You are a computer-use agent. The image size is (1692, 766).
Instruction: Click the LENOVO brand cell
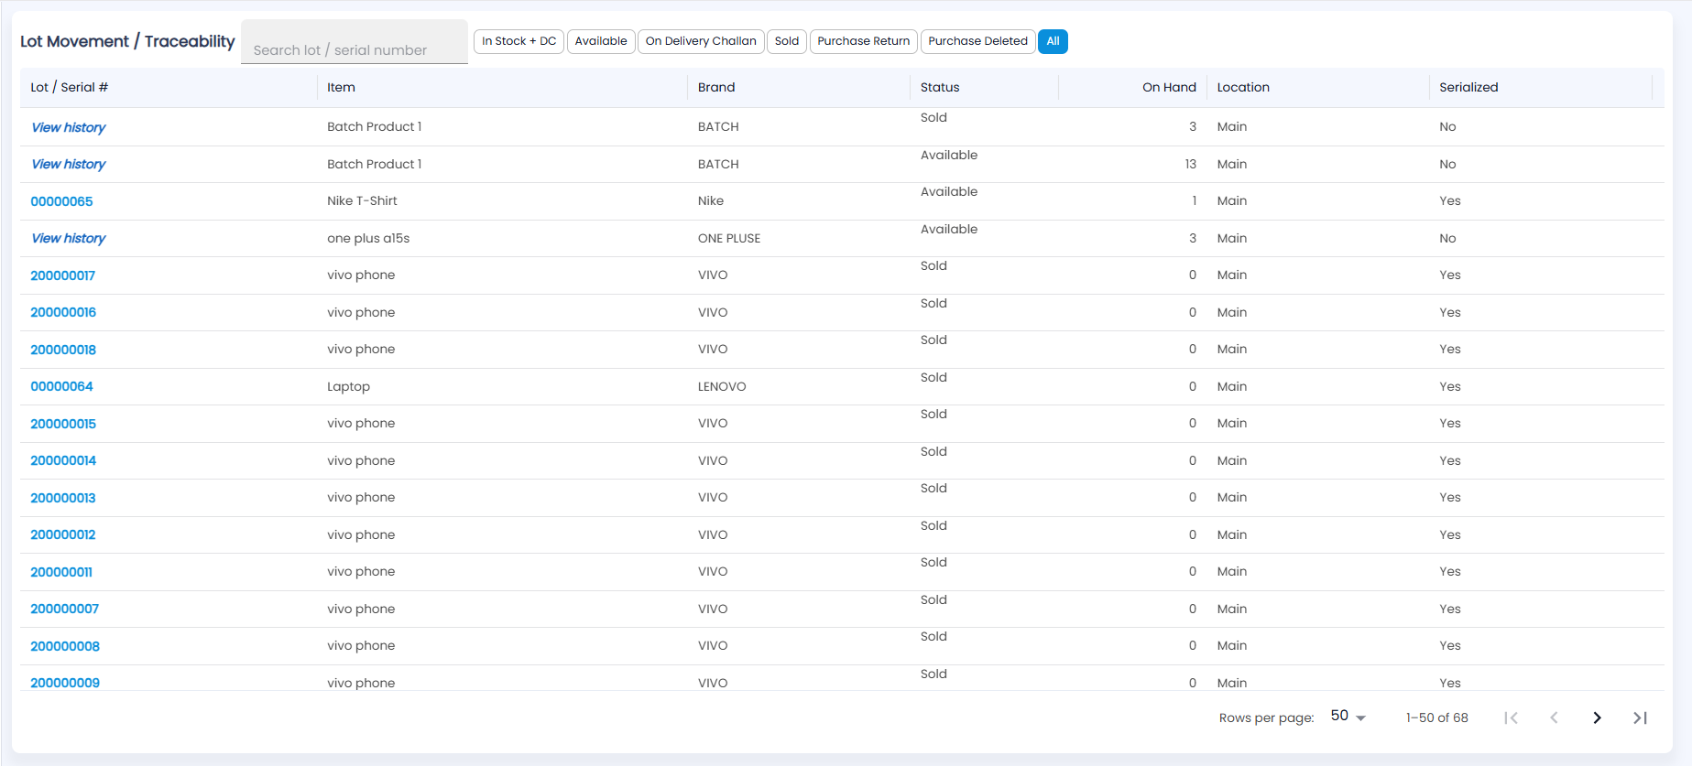[722, 386]
